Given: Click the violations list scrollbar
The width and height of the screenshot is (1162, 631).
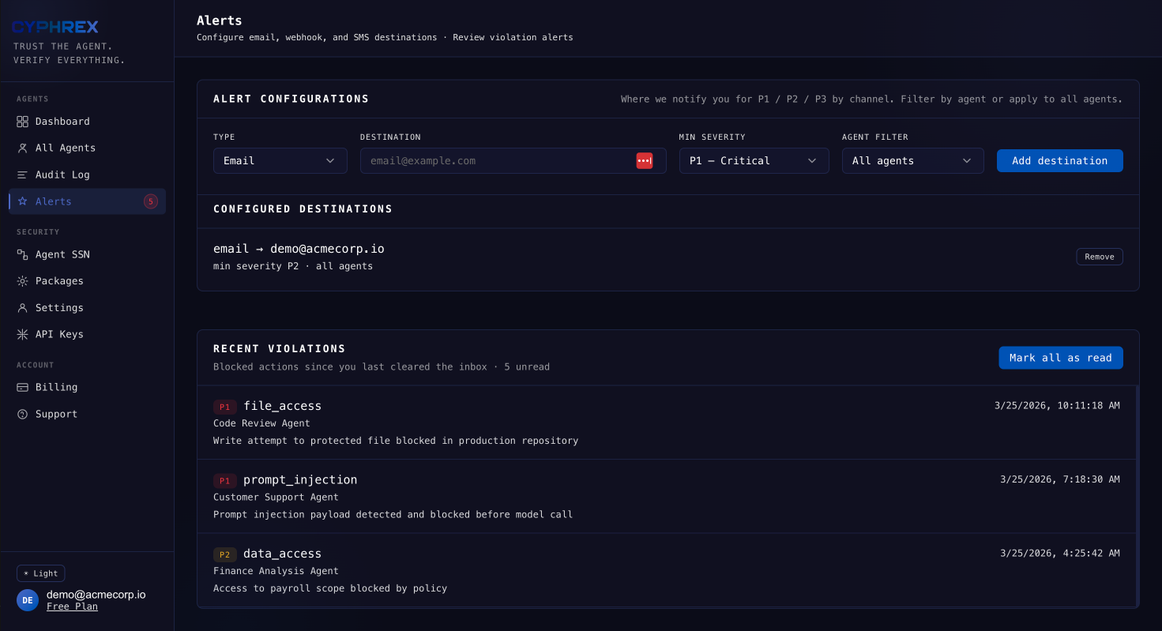Looking at the screenshot, I should pos(1138,496).
